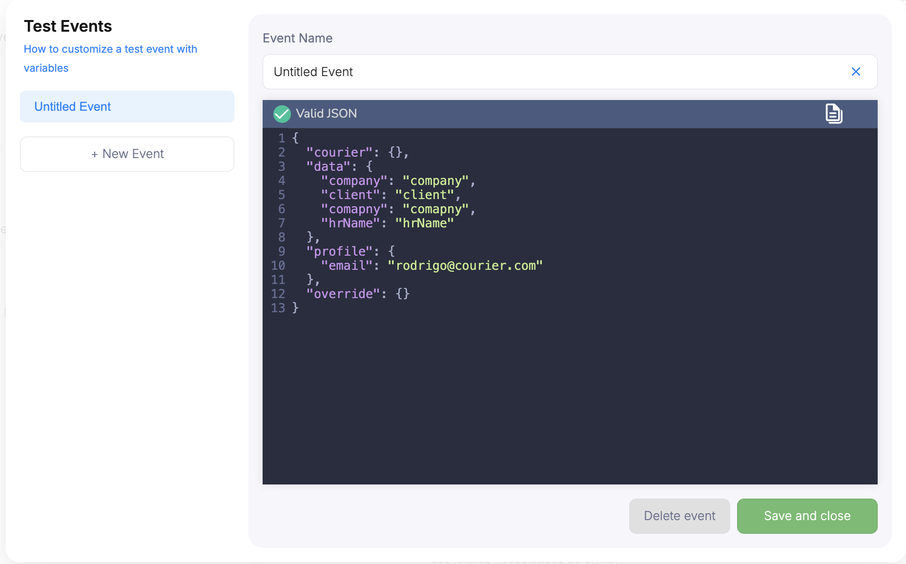Clear the event name with the X icon
Image resolution: width=906 pixels, height=564 pixels.
(x=856, y=72)
